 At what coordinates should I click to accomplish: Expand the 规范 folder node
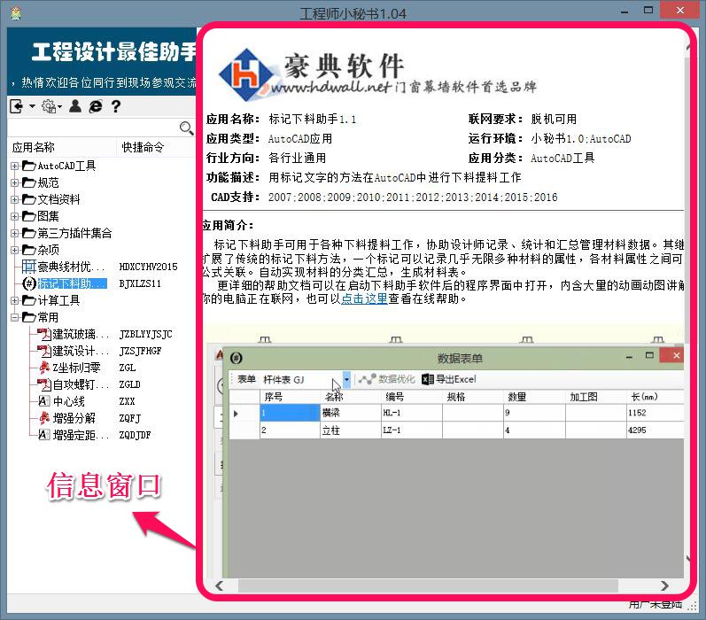coord(14,182)
